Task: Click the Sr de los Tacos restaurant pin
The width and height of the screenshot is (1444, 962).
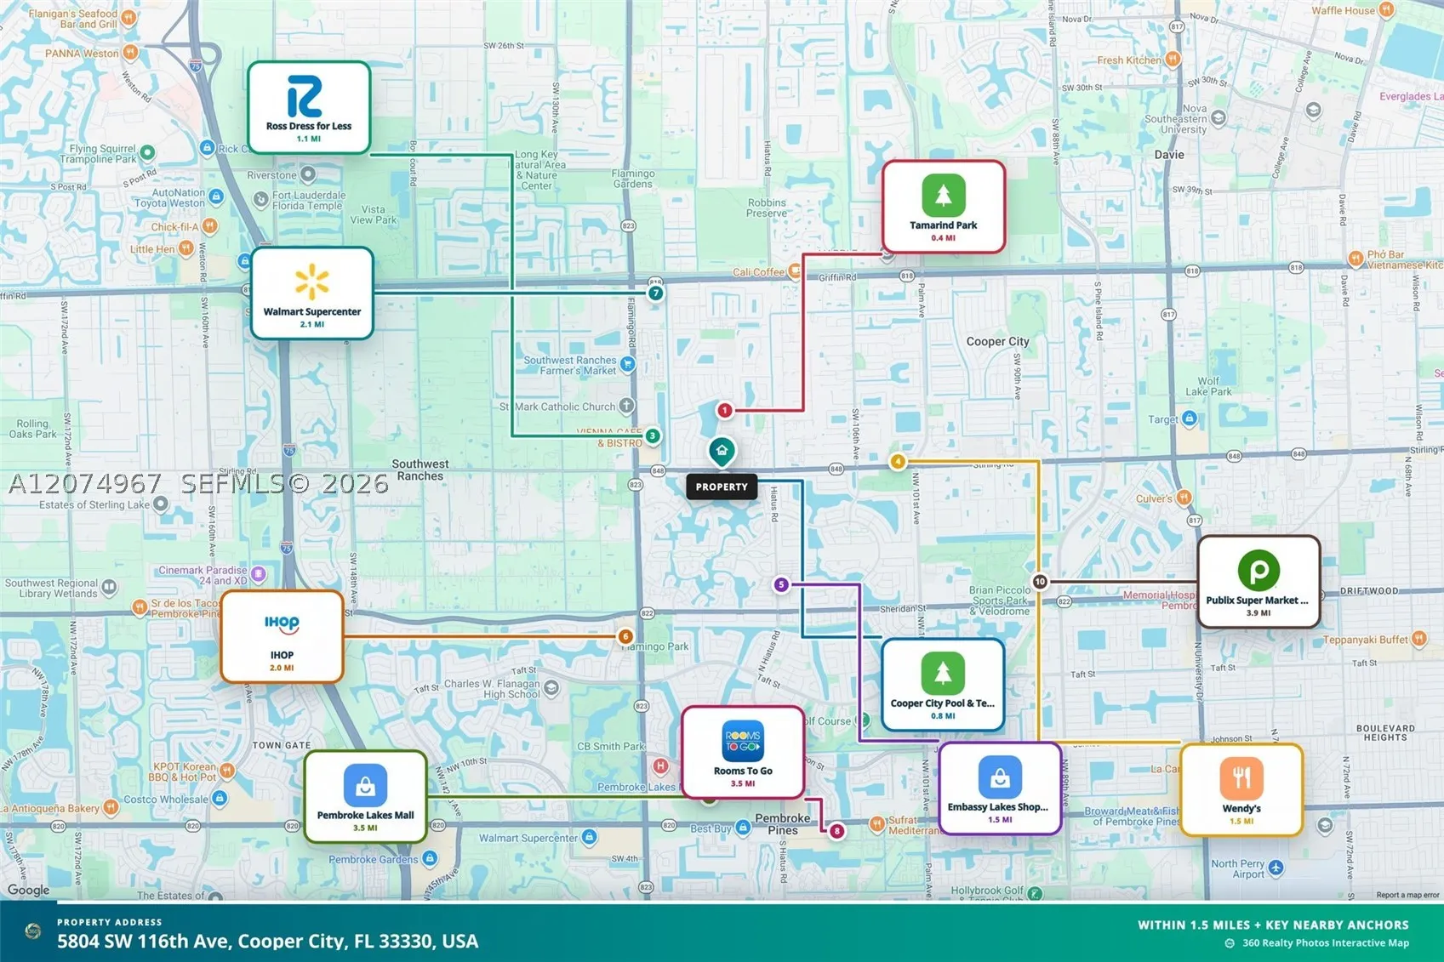Action: (x=140, y=607)
